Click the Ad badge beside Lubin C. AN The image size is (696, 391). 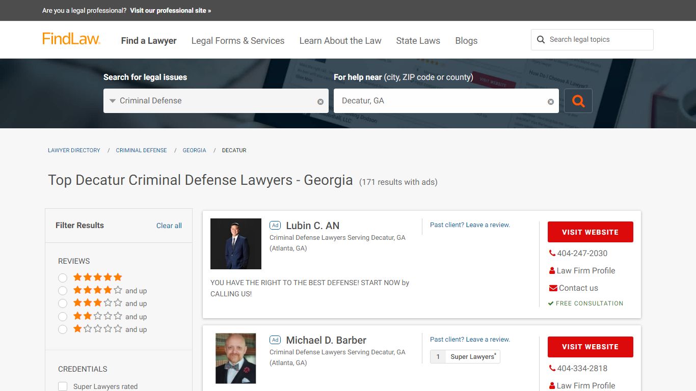pyautogui.click(x=275, y=226)
